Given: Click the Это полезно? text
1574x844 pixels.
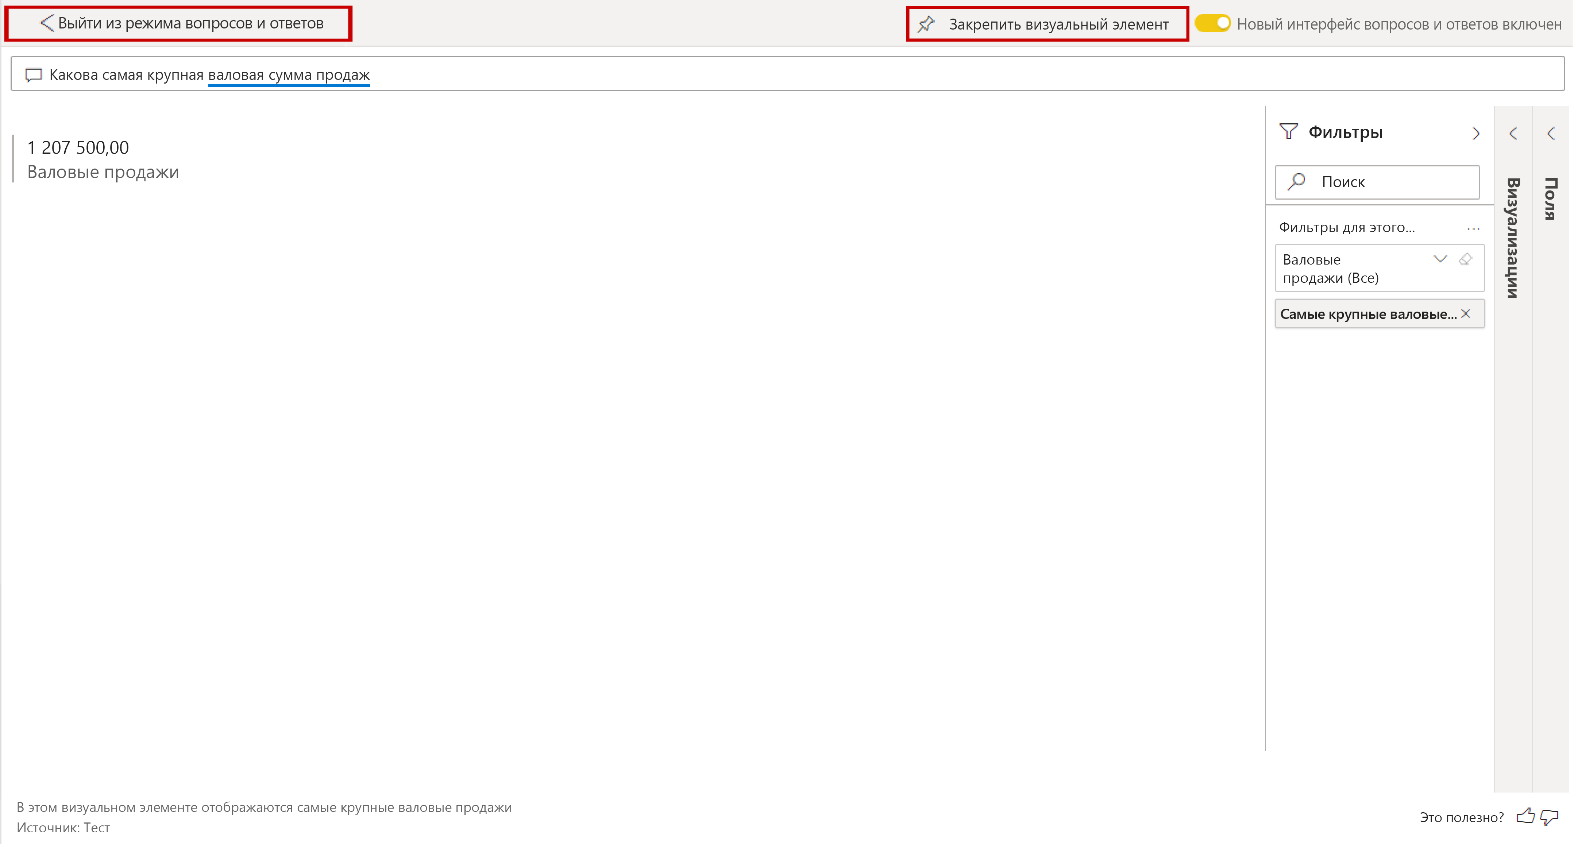Looking at the screenshot, I should 1462,817.
